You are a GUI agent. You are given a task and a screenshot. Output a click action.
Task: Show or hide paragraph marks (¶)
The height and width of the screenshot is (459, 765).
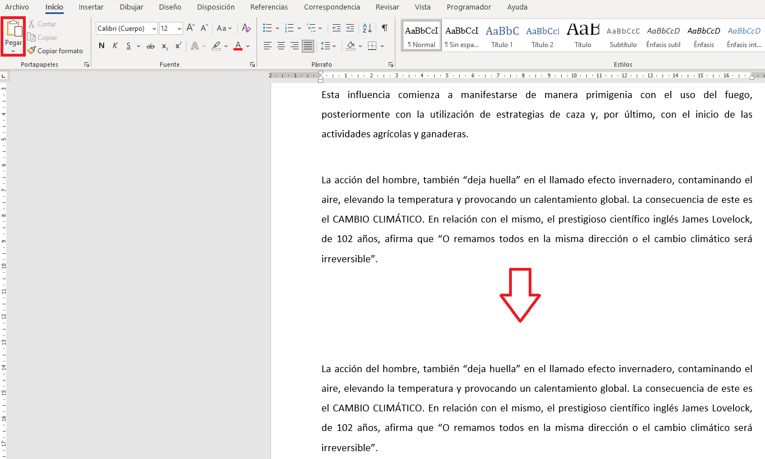(385, 28)
